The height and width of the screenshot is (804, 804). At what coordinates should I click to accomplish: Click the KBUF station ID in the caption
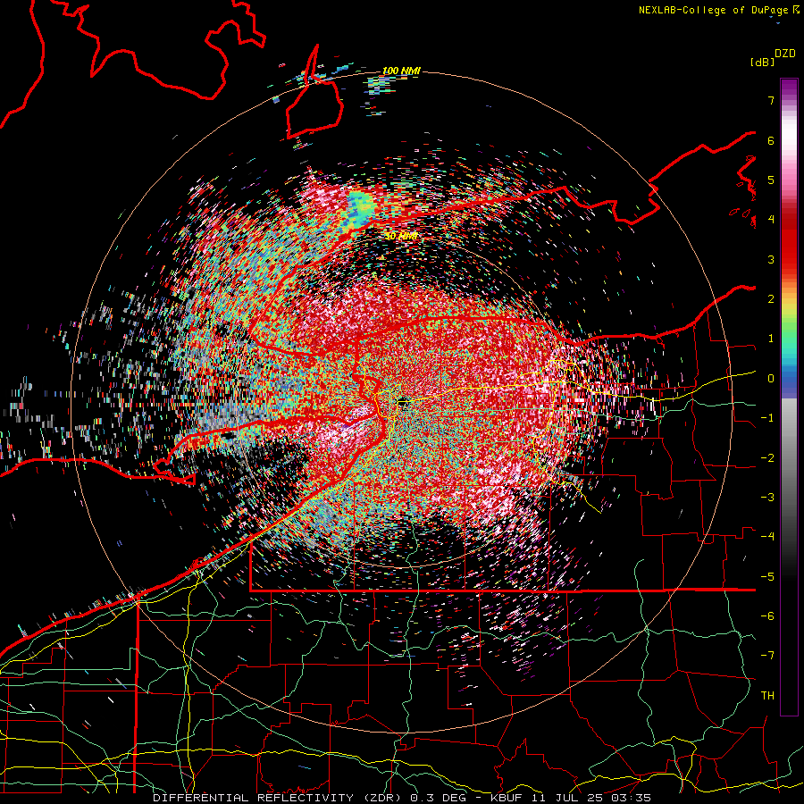point(505,798)
